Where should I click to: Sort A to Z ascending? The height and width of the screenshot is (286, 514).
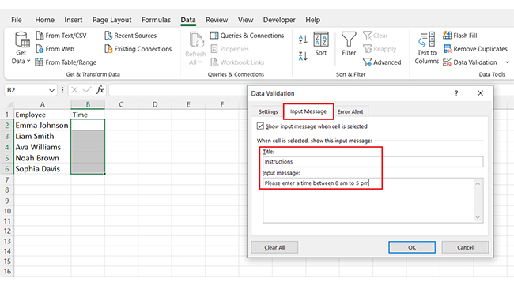click(x=303, y=40)
